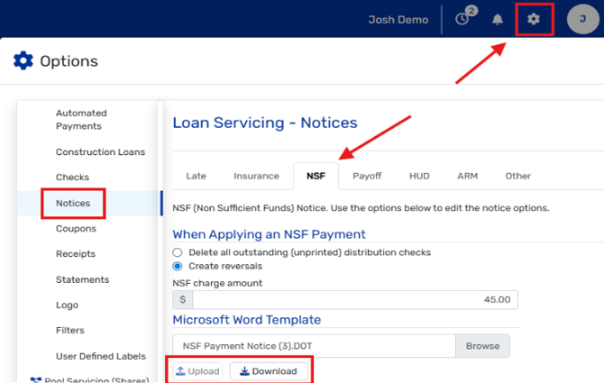This screenshot has width=604, height=383.
Task: Select the ARM tab
Action: click(467, 176)
